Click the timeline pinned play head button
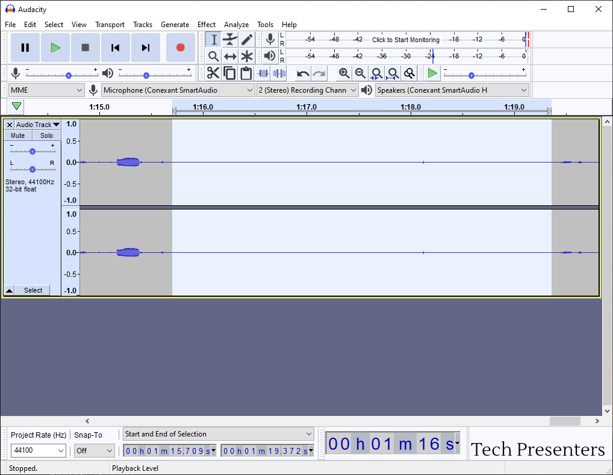613x475 pixels. pyautogui.click(x=16, y=107)
